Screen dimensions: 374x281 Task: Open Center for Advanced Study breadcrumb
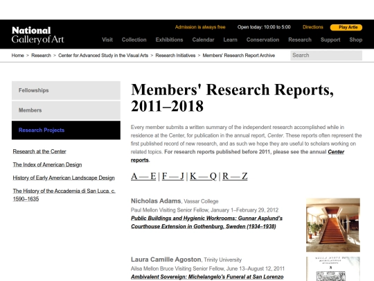click(103, 56)
